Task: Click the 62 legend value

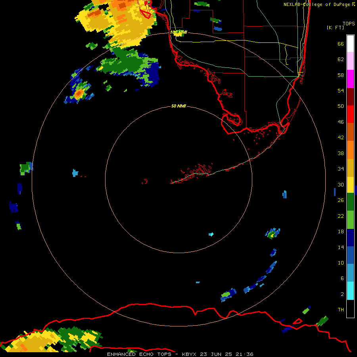Action: [341, 59]
